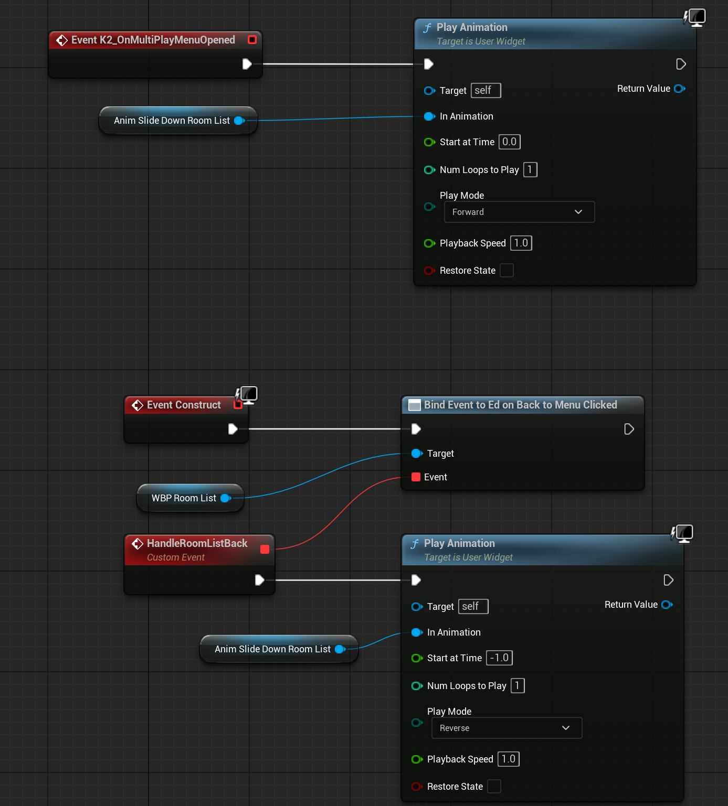
Task: Click Playback Speed field on bottom Play Animation
Action: click(509, 759)
